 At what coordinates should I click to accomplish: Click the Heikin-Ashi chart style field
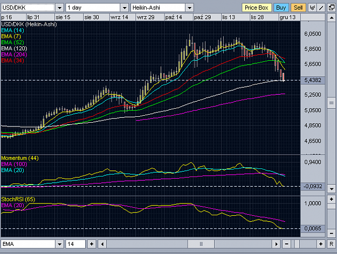click(158, 8)
